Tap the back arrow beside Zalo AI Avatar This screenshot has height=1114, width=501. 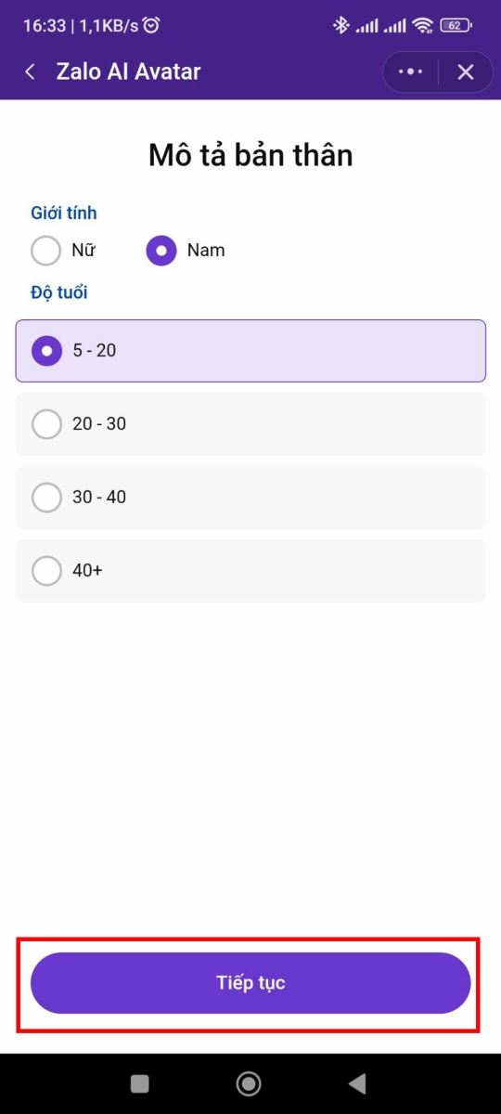(x=31, y=71)
